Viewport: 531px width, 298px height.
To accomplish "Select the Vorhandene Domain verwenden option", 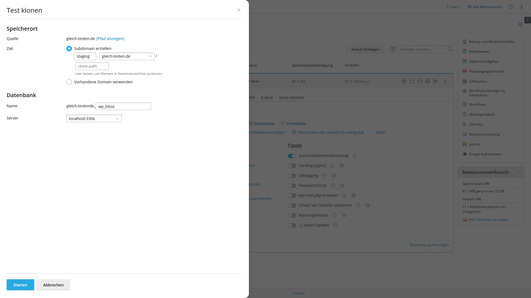I will point(69,82).
